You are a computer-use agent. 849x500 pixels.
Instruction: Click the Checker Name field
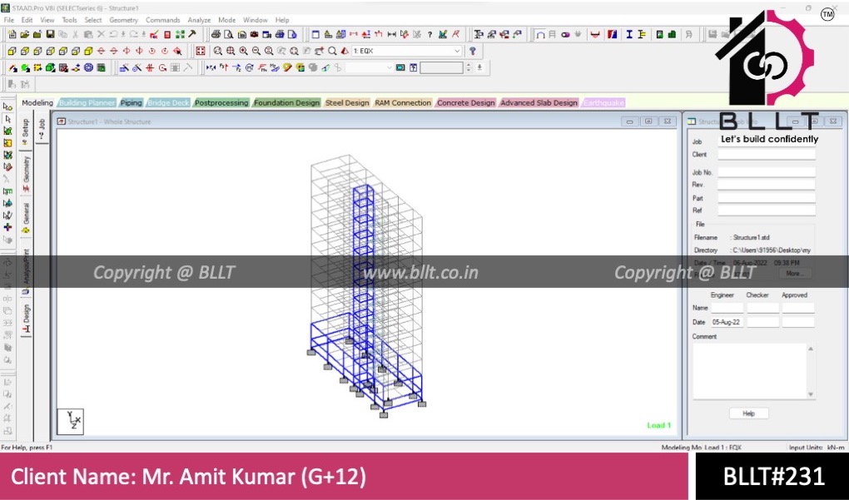[x=763, y=308]
